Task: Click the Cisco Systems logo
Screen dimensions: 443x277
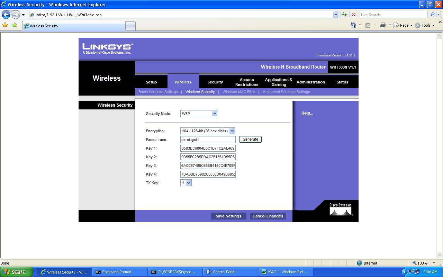Action: [x=341, y=209]
